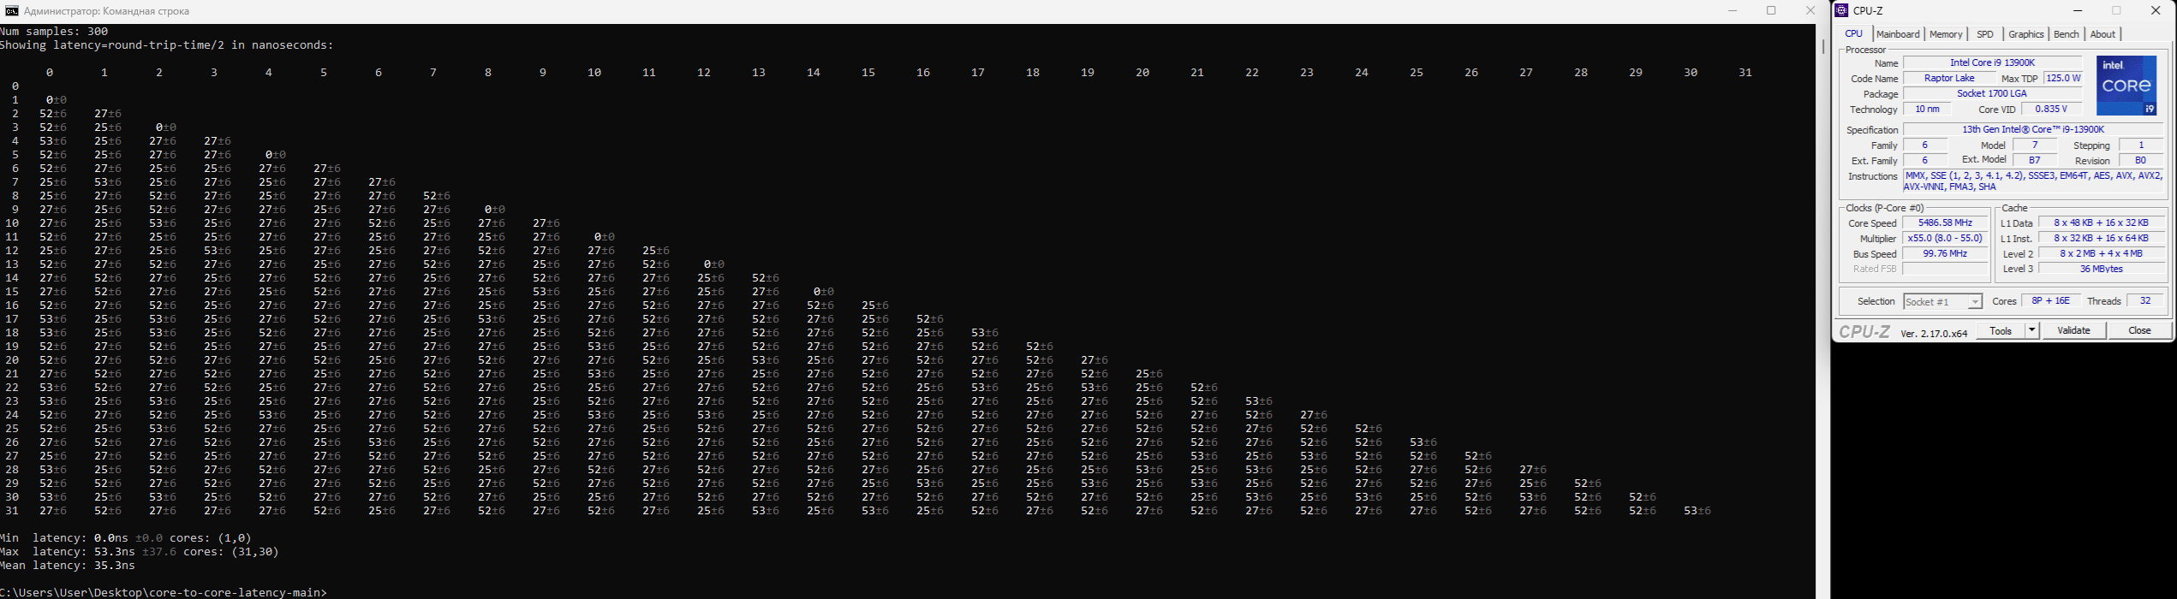Click row label 31 in the latency table

tap(12, 511)
